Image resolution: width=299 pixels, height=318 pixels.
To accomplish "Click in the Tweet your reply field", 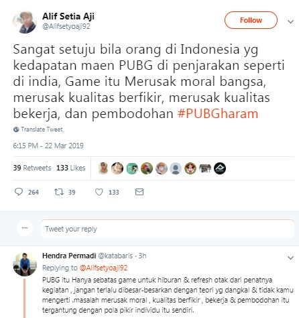I will 168,229.
